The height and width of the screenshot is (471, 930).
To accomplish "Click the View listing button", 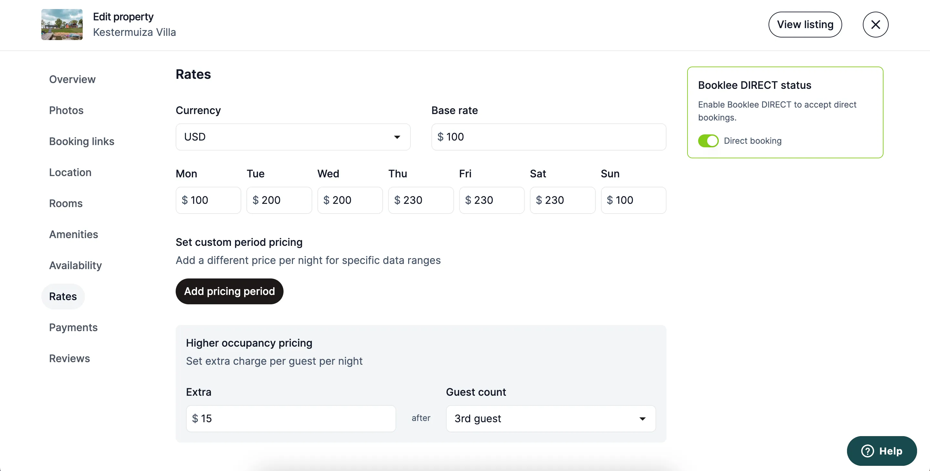I will tap(805, 25).
